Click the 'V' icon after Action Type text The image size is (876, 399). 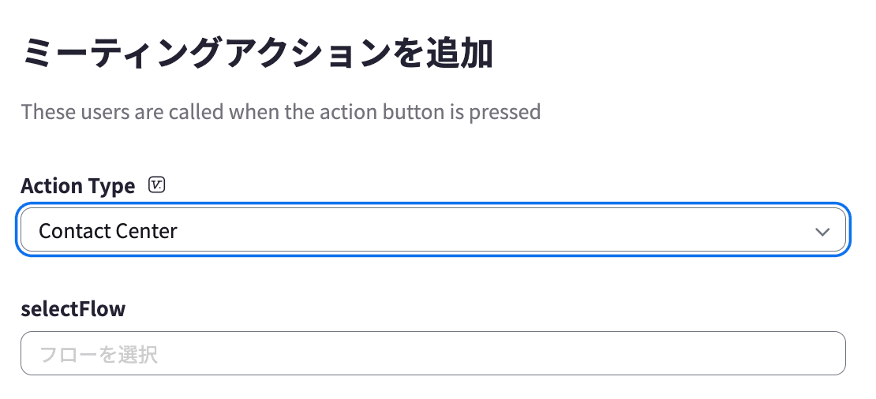point(157,185)
